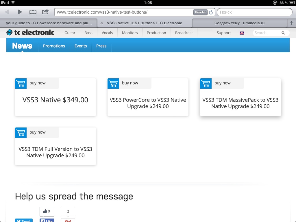Tap the 1:08 clock in status bar

(148, 3)
